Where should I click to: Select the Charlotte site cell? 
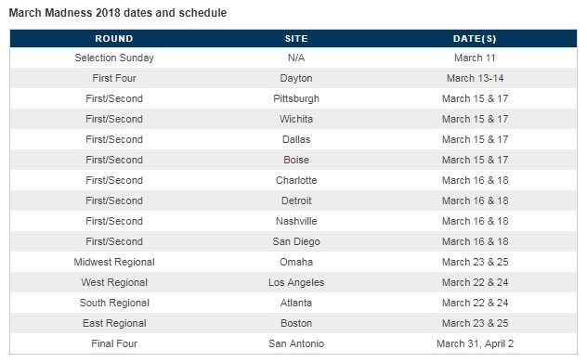(x=296, y=180)
